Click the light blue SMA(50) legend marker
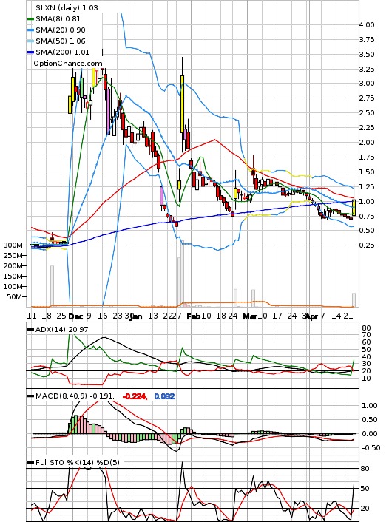Screen dimensions: 389x522 point(30,41)
